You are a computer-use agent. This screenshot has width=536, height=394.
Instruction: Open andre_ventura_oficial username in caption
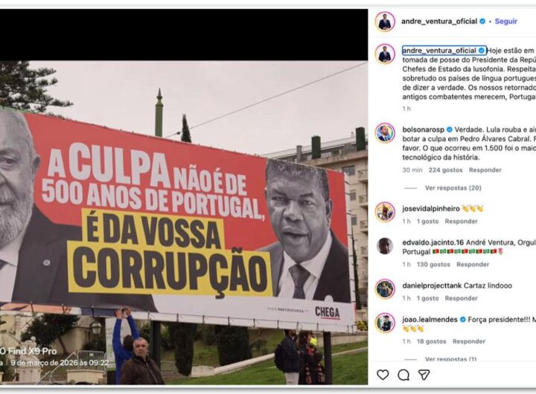click(439, 51)
